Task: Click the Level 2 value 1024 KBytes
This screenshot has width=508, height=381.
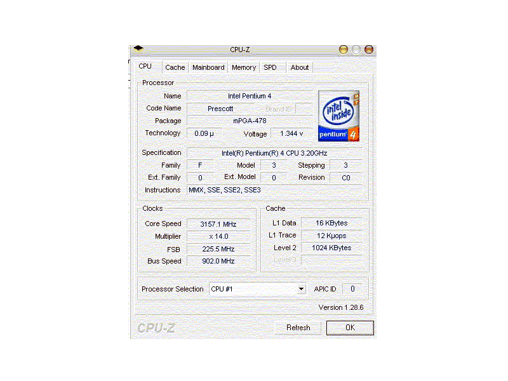Action: [x=331, y=248]
